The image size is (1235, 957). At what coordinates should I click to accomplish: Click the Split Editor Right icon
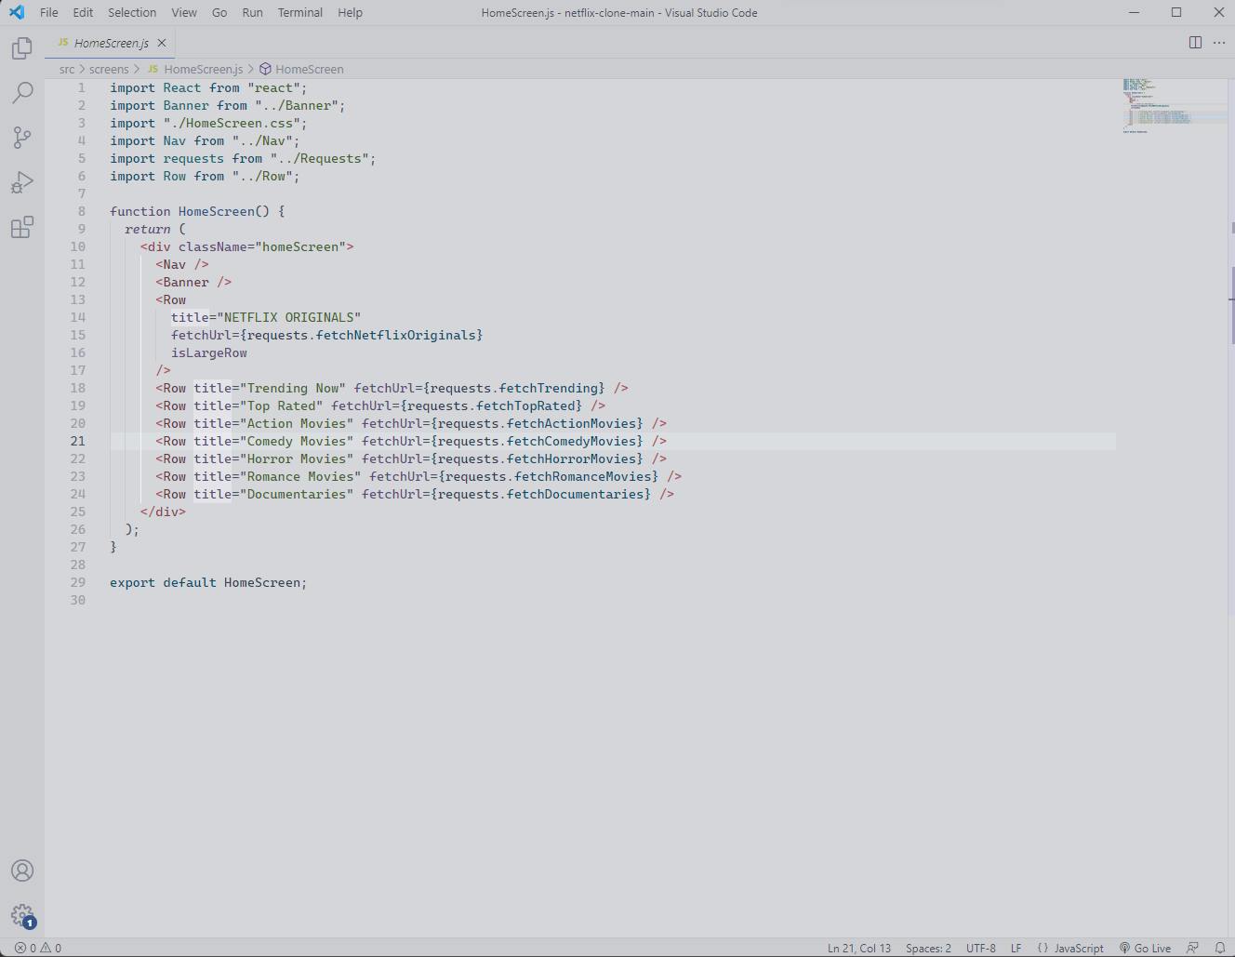point(1195,43)
